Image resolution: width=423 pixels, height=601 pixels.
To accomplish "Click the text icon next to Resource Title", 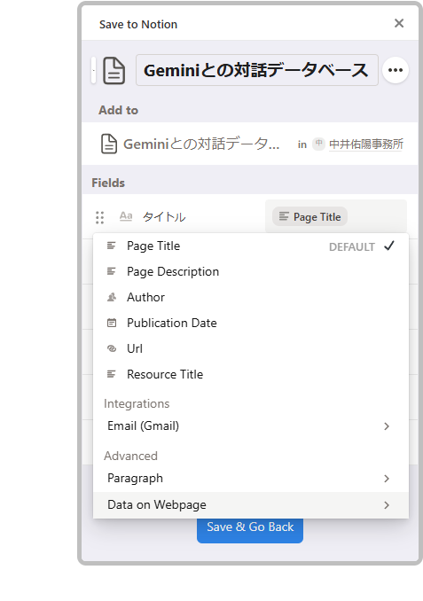I will coord(111,374).
